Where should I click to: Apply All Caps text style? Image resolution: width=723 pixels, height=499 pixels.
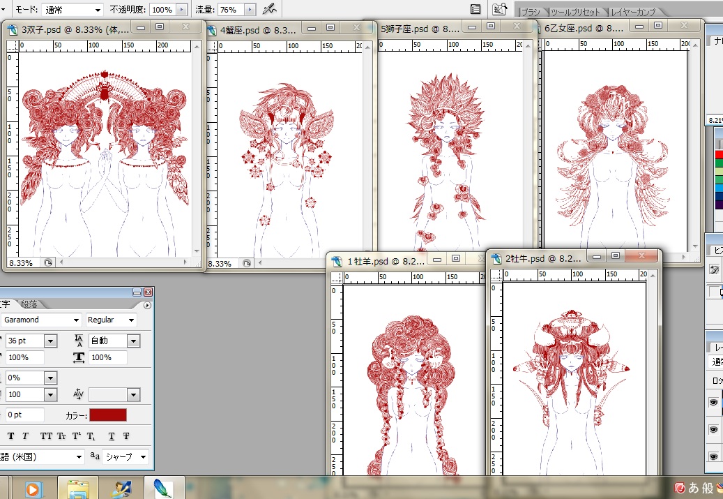47,436
